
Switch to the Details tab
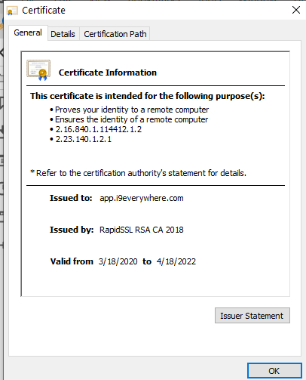[x=63, y=34]
